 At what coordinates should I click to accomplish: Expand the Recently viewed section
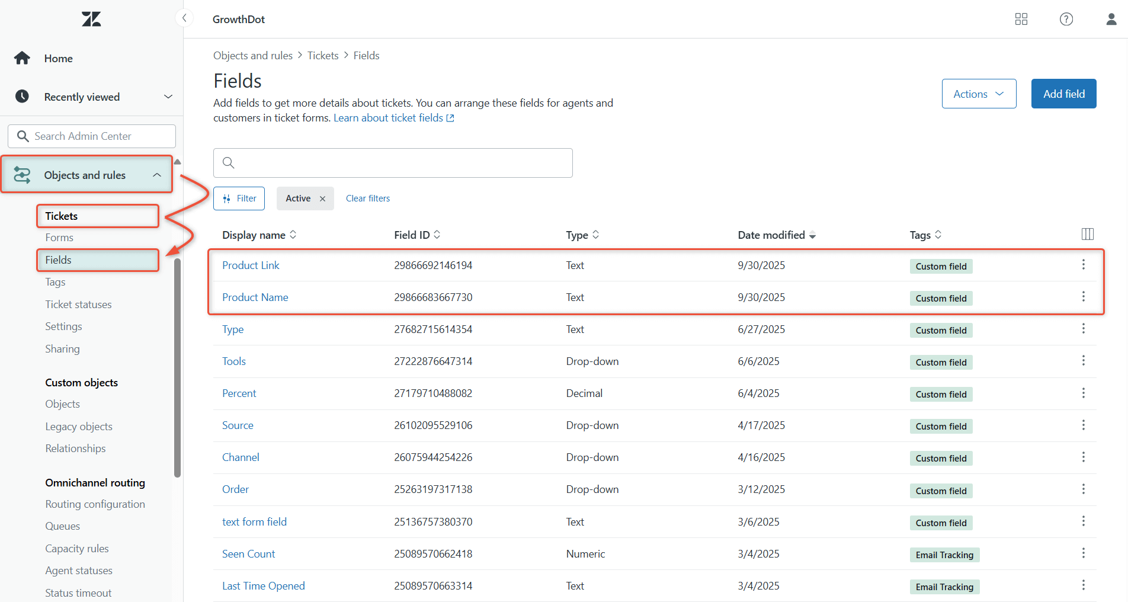pos(168,97)
